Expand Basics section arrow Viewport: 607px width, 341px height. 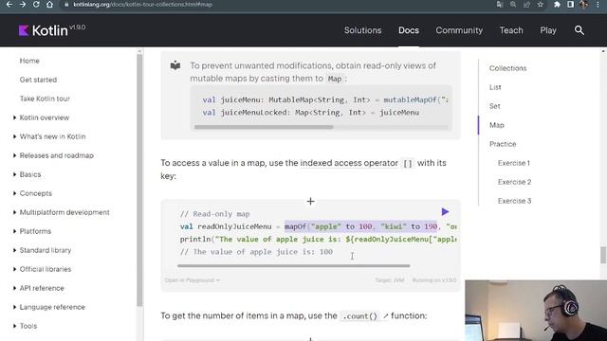(x=15, y=174)
